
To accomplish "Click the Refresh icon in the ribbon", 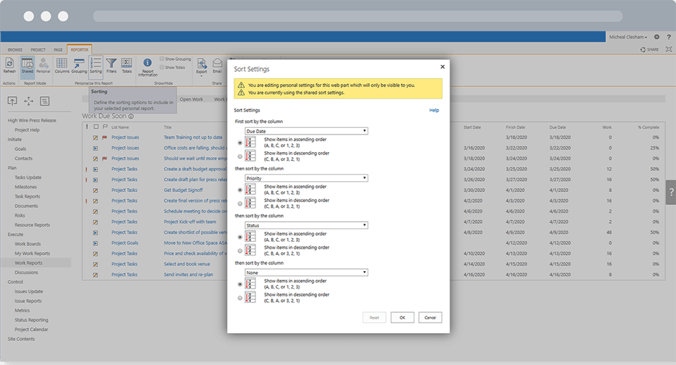I will [x=9, y=64].
